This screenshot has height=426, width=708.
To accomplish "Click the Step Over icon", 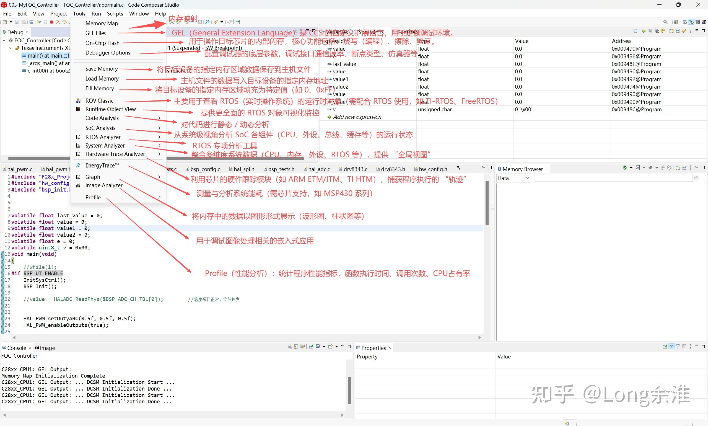I will (65, 22).
